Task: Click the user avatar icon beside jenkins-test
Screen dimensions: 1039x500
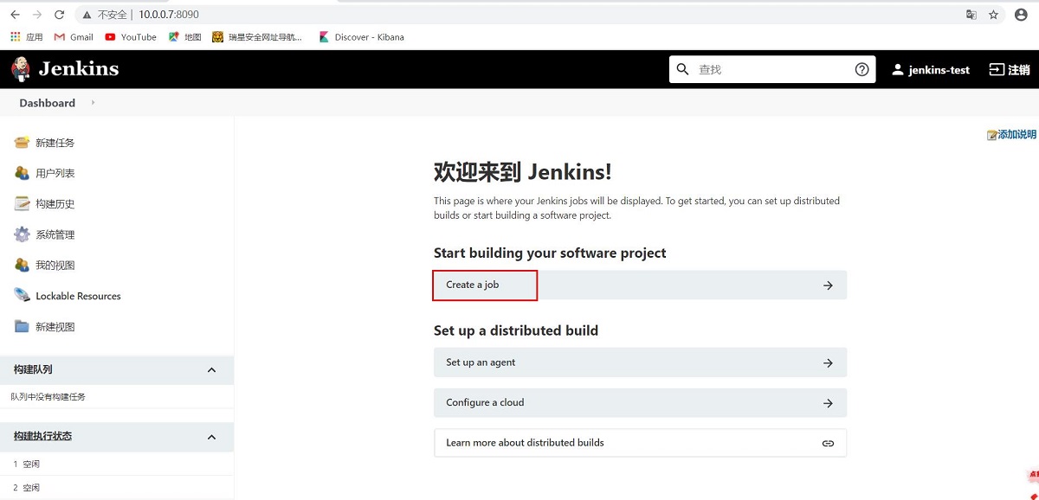Action: click(898, 69)
